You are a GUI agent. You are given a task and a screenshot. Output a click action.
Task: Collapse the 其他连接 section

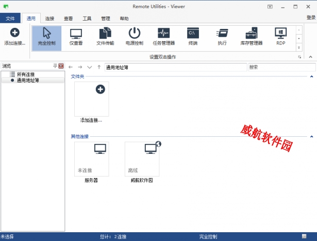(x=311, y=137)
